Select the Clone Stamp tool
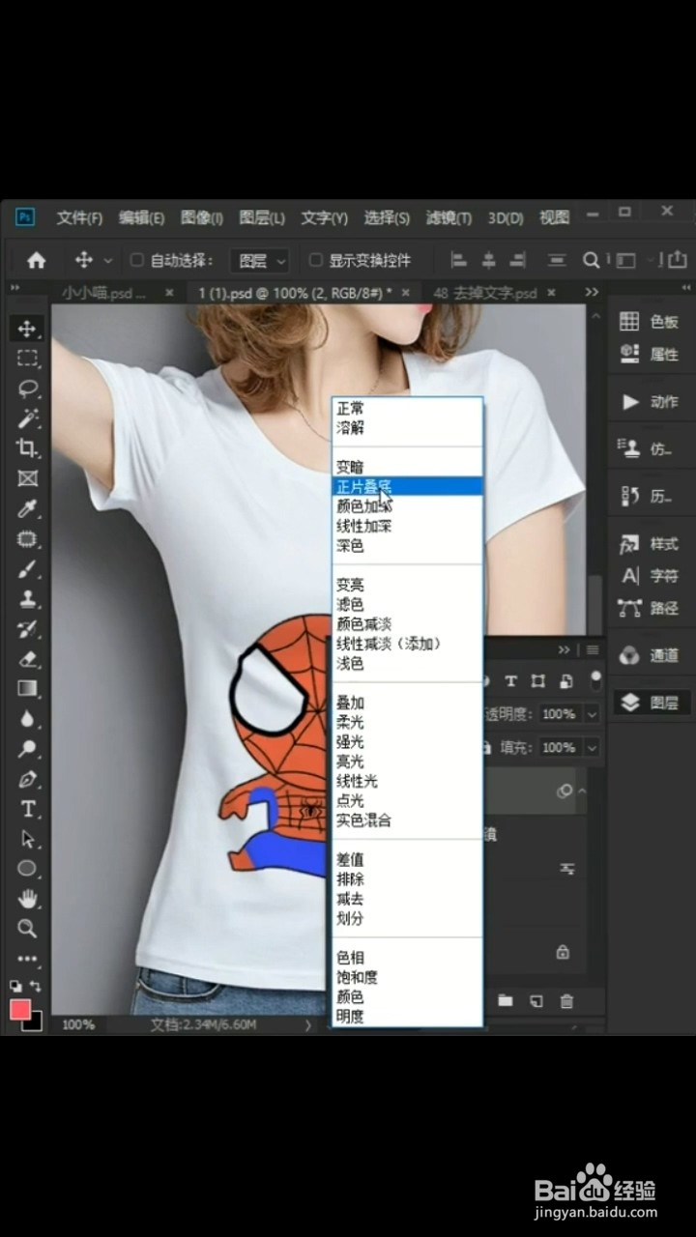The image size is (696, 1237). (x=27, y=599)
